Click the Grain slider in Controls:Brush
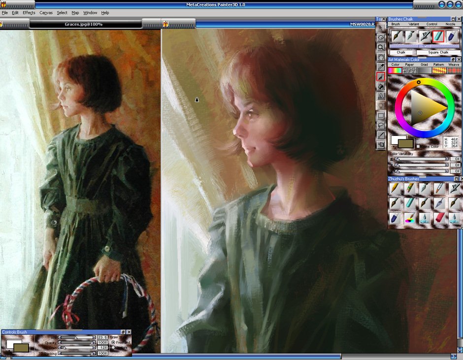The width and height of the screenshot is (463, 360). pos(77,348)
